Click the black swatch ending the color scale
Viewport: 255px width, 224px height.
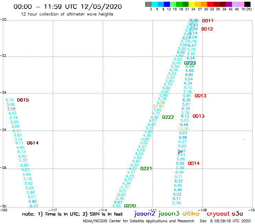247,4
